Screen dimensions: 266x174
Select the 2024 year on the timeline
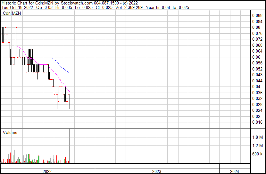tap(234, 171)
